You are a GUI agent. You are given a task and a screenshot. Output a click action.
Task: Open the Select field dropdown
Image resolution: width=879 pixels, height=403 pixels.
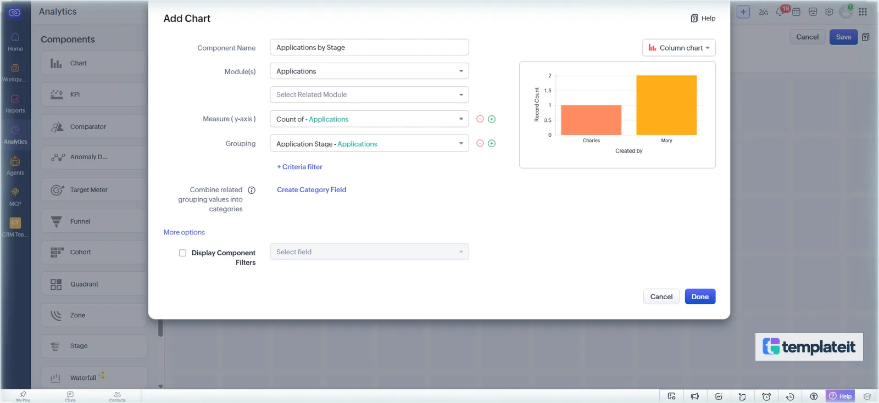click(x=369, y=252)
